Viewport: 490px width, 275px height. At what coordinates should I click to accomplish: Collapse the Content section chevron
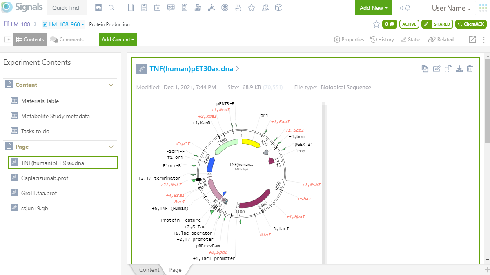(111, 85)
